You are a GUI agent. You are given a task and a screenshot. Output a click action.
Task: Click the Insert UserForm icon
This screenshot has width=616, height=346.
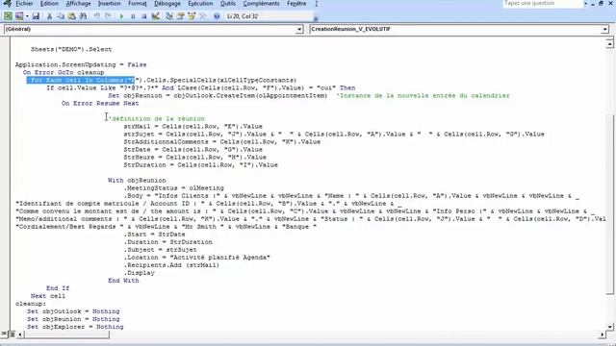tap(19, 16)
